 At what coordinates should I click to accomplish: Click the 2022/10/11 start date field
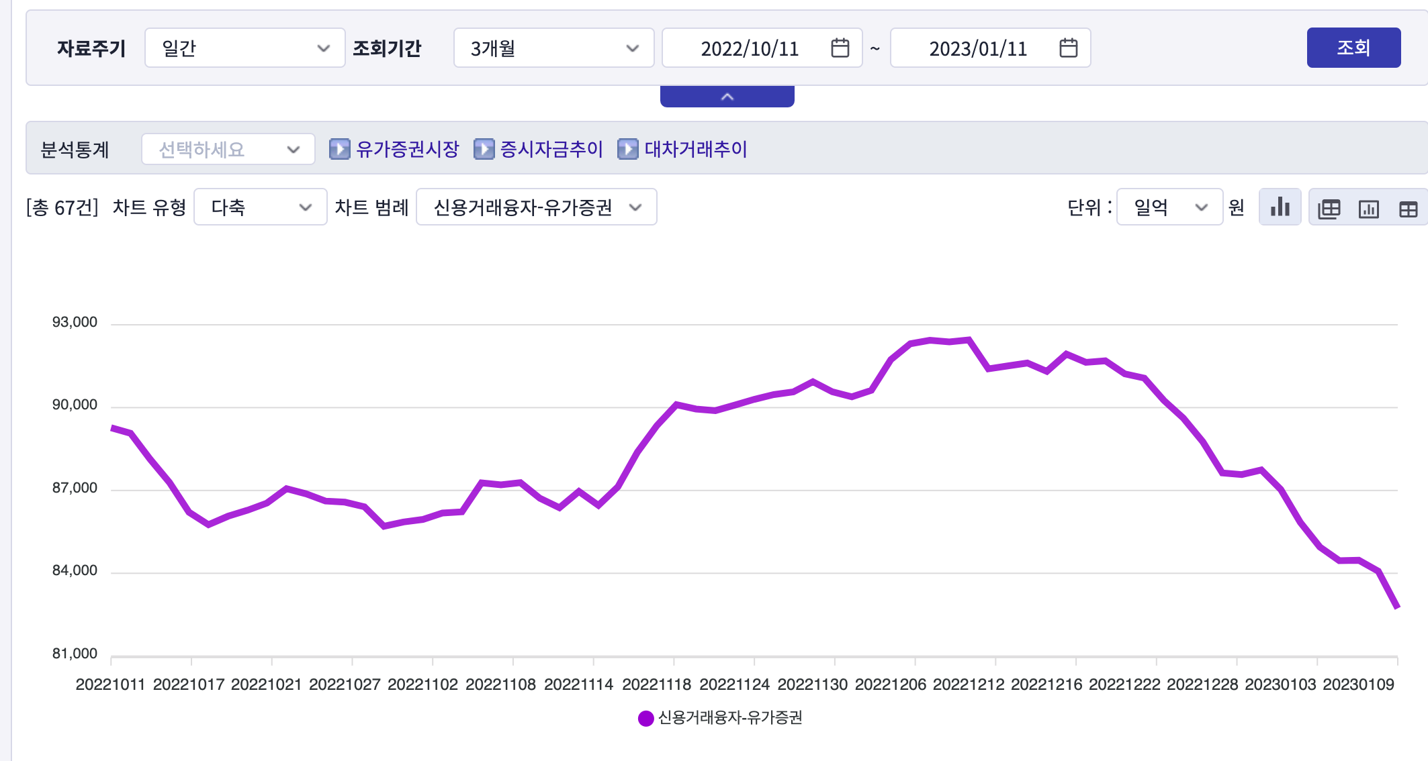point(749,48)
